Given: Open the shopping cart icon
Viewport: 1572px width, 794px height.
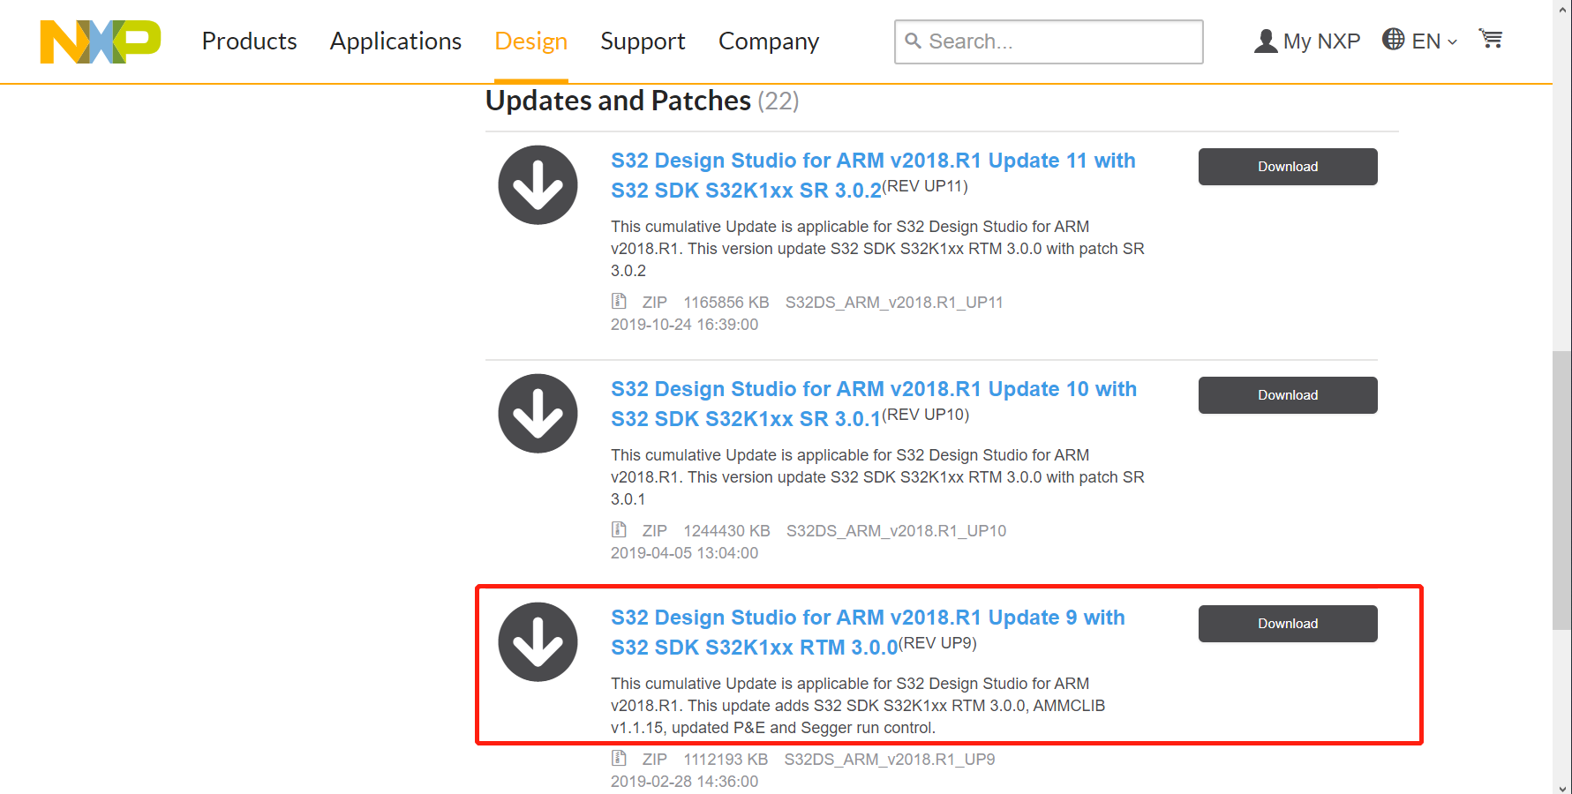Looking at the screenshot, I should tap(1491, 40).
